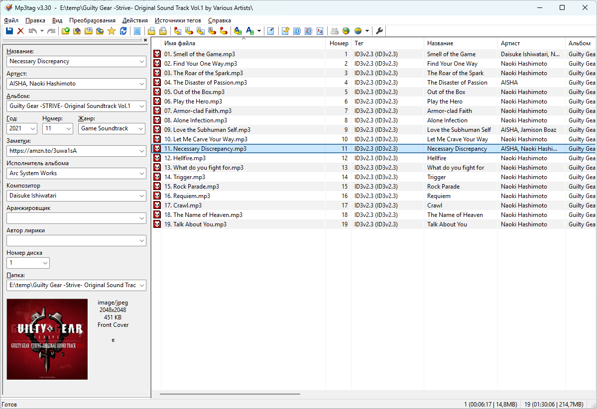Viewport: 597px width, 409px height.
Task: Click the undo arrow icon
Action: (32, 31)
